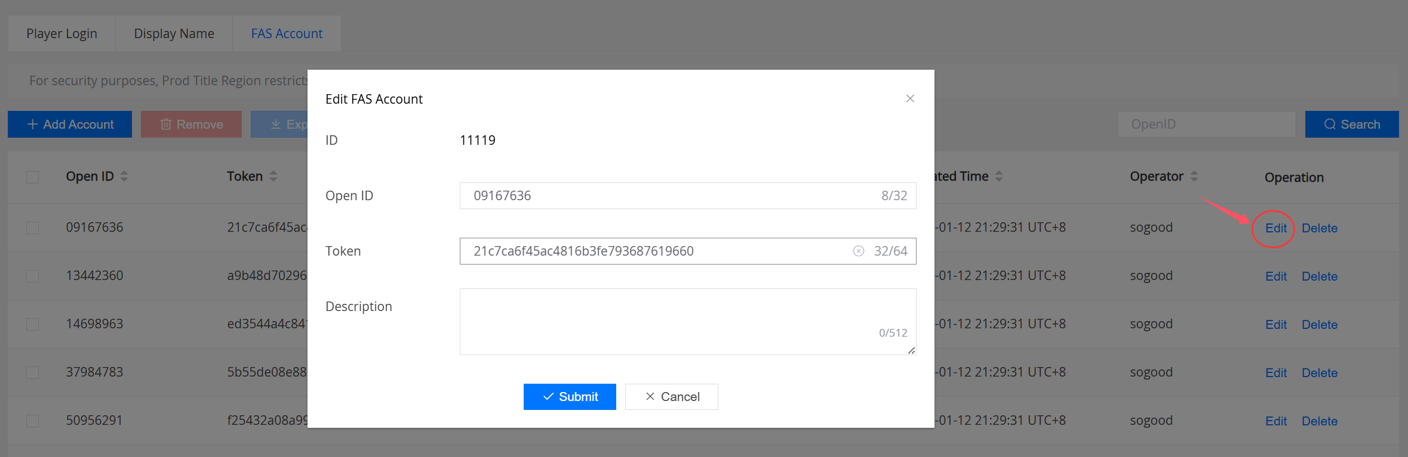The width and height of the screenshot is (1408, 457).
Task: Sort by the Open ID column arrows
Action: [x=124, y=176]
